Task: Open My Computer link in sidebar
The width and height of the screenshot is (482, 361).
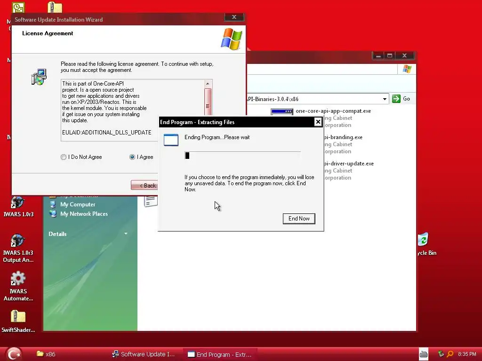Action: click(78, 204)
